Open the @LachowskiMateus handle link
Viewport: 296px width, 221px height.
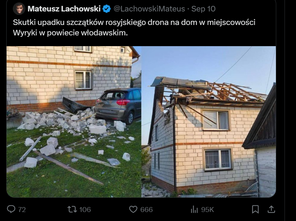click(x=149, y=9)
